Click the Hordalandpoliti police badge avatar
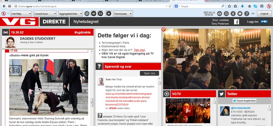The width and height of the screenshot is (273, 126). pos(225,111)
